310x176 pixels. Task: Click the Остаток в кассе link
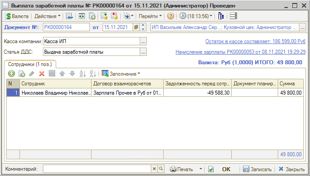point(255,41)
